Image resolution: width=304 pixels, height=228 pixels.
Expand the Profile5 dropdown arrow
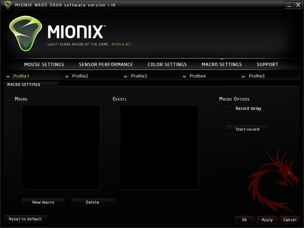pyautogui.click(x=243, y=76)
